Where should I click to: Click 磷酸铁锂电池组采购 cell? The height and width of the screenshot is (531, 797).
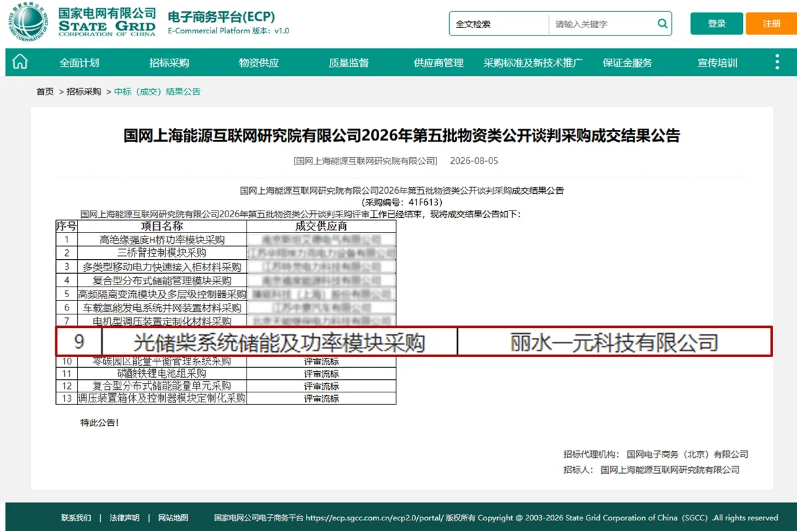point(162,374)
